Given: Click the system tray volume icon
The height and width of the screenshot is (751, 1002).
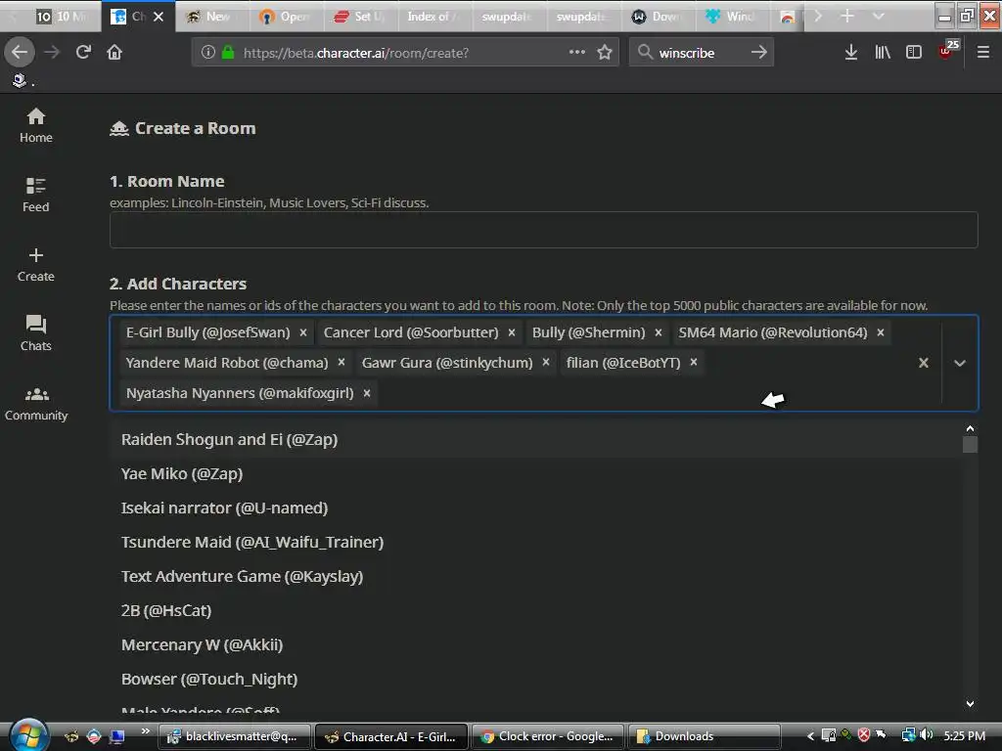Looking at the screenshot, I should (x=926, y=735).
